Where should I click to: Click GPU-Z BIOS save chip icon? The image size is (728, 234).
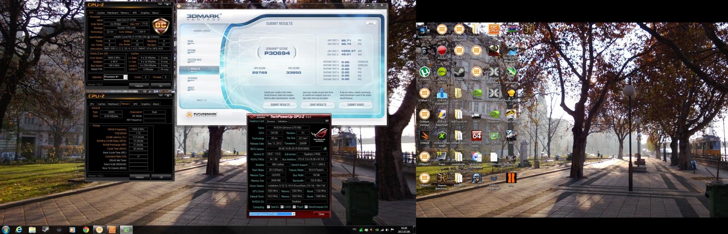point(325,149)
